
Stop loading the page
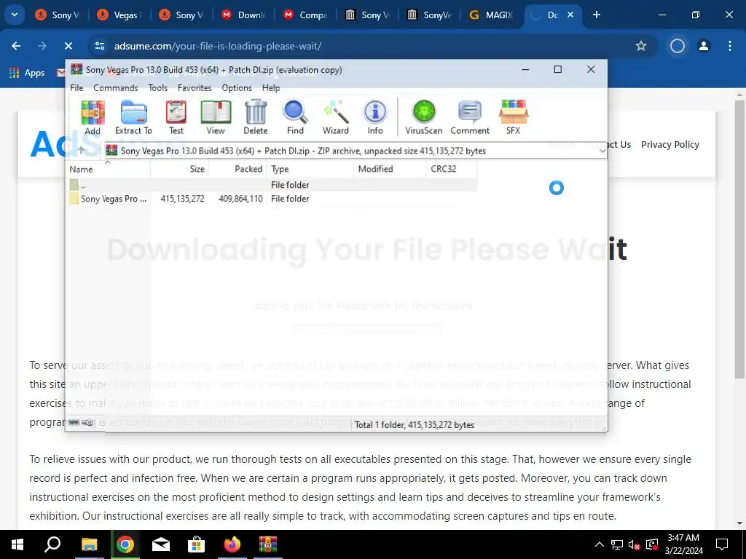pos(68,46)
